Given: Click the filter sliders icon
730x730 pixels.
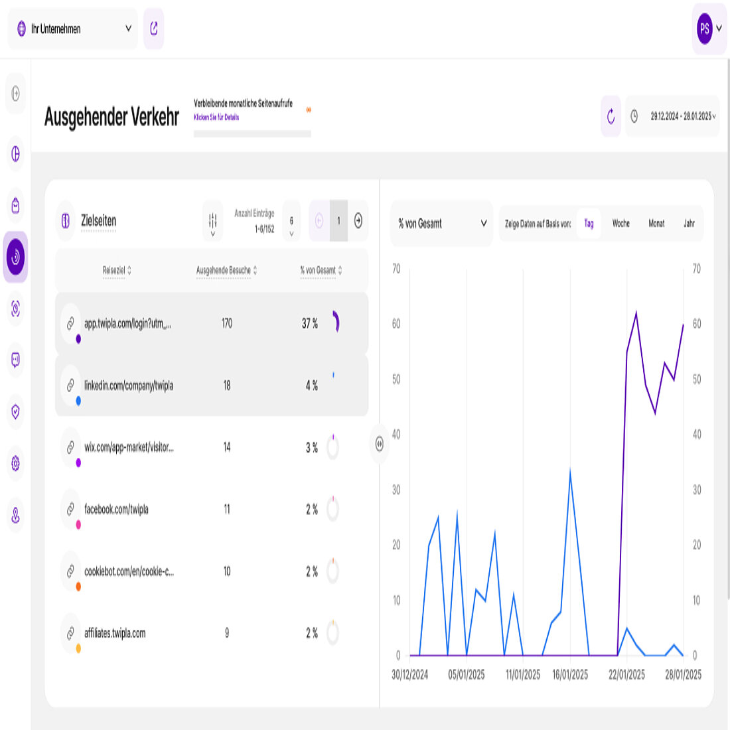Looking at the screenshot, I should tap(213, 221).
